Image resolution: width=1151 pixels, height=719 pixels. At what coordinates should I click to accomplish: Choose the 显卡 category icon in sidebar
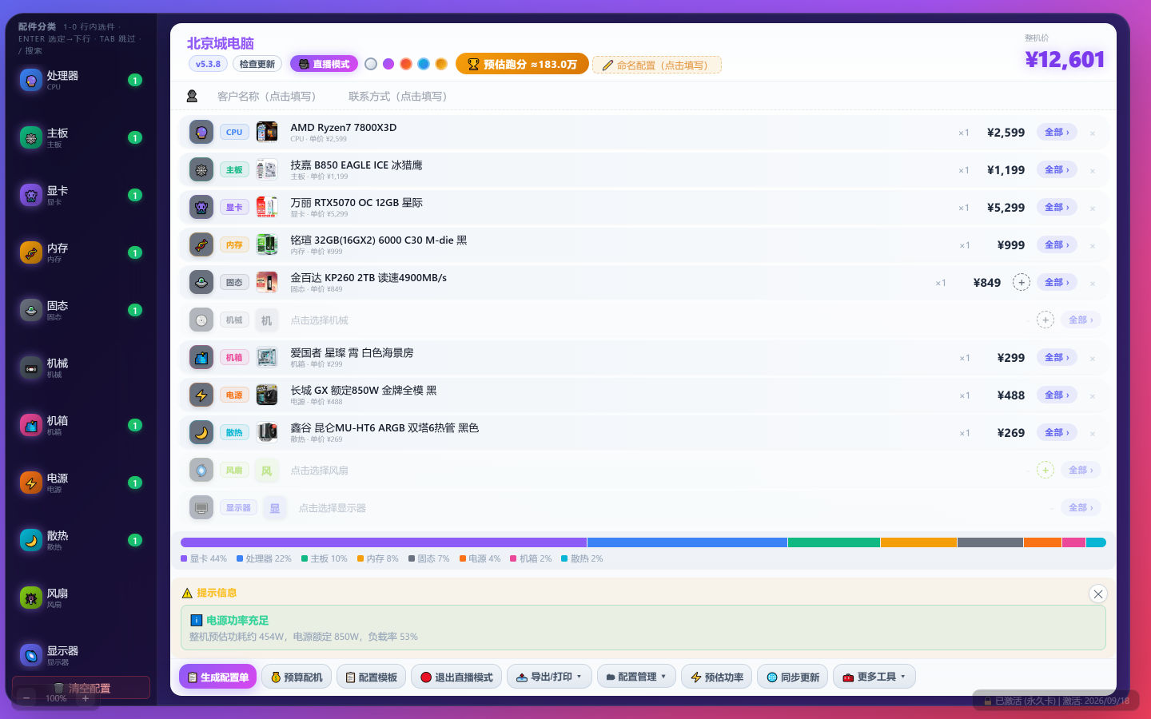[x=31, y=195]
